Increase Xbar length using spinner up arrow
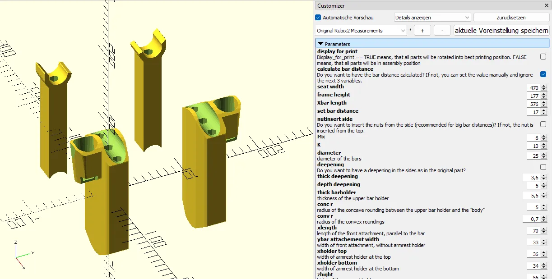552x279 pixels. [544, 102]
